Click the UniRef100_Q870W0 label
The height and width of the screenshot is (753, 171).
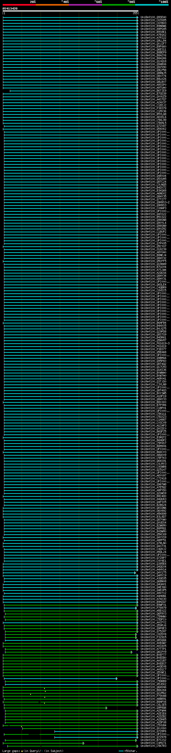[153, 520]
